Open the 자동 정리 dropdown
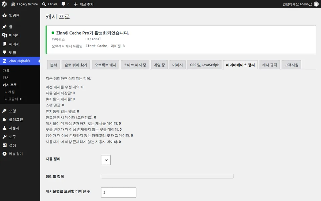 pos(106,160)
